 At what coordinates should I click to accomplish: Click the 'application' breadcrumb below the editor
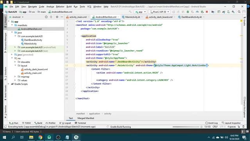pos(95,114)
